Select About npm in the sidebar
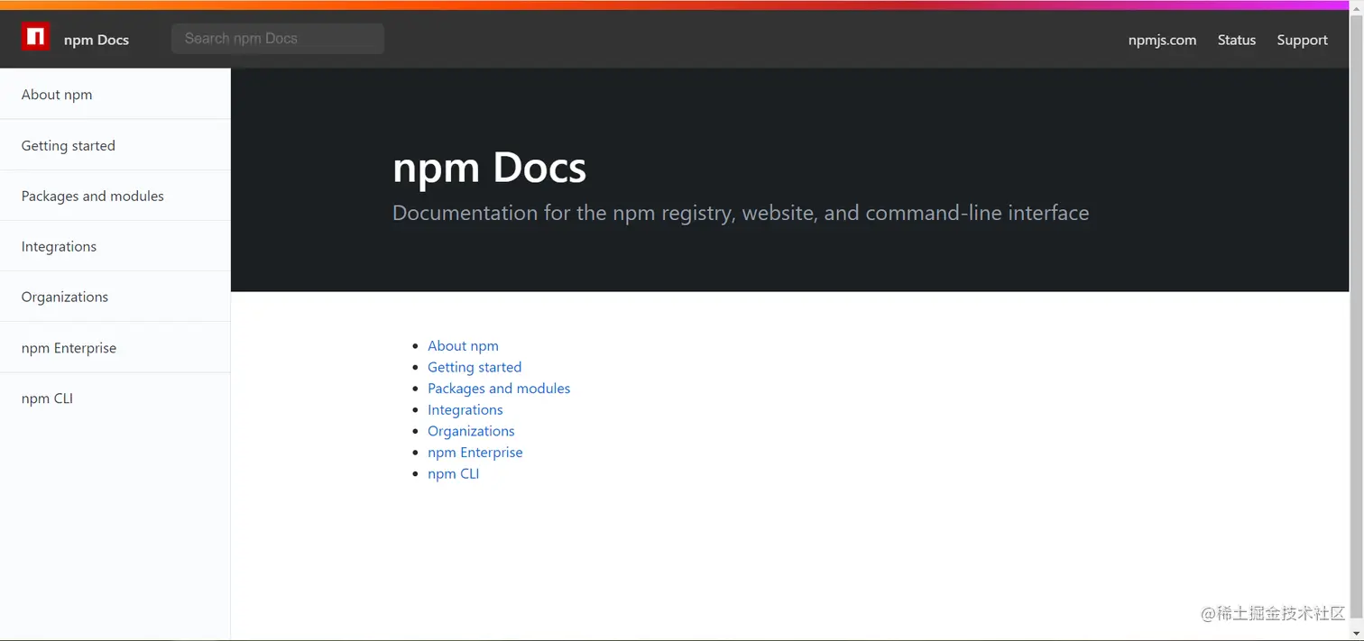The height and width of the screenshot is (641, 1364). [115, 94]
